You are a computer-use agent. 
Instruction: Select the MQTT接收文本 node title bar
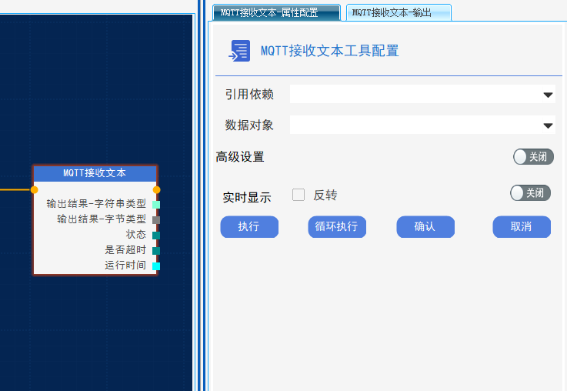pyautogui.click(x=95, y=173)
